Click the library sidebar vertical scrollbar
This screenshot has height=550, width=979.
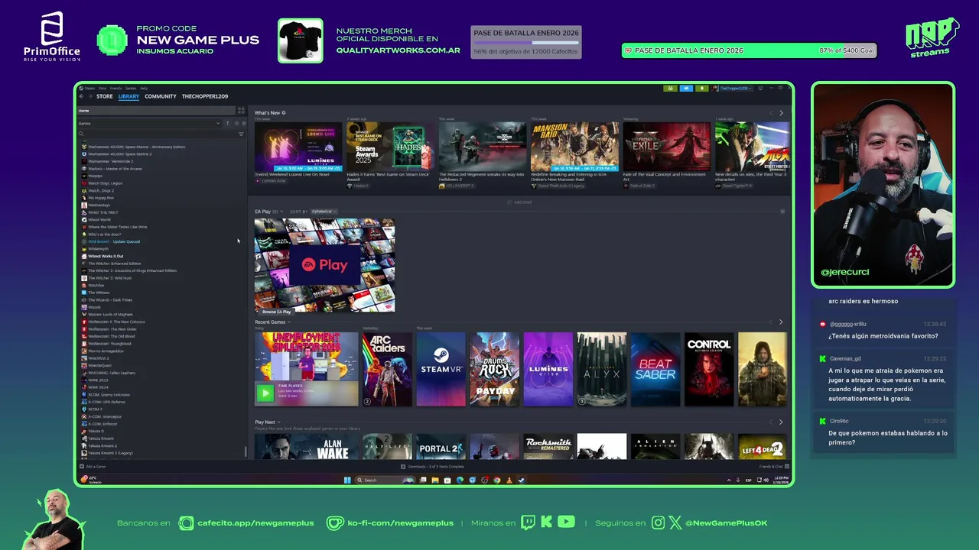click(x=246, y=452)
